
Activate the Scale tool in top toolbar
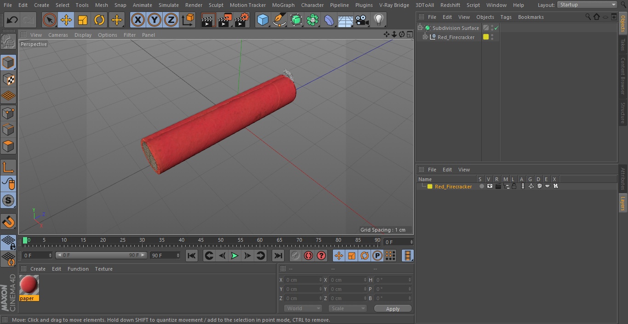[x=83, y=20]
